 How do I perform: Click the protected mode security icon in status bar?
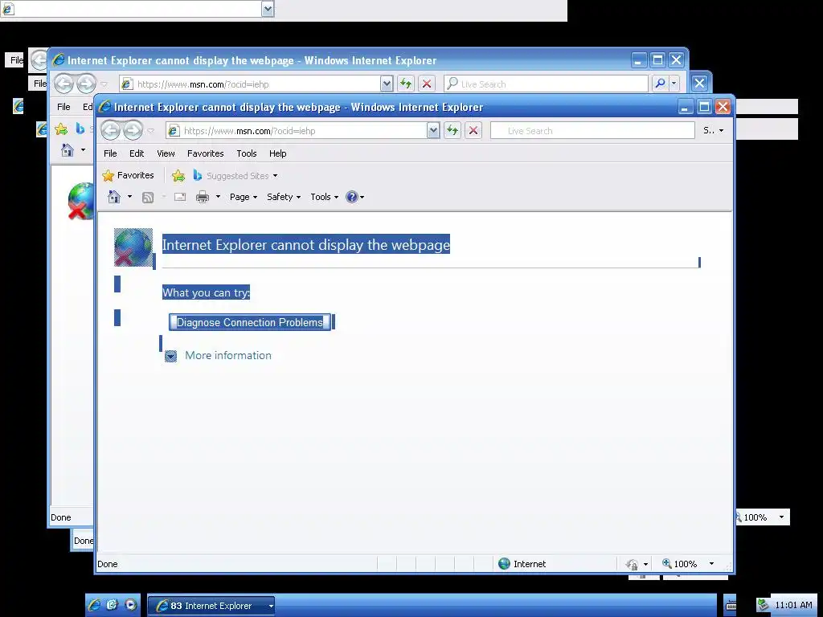[x=632, y=565]
